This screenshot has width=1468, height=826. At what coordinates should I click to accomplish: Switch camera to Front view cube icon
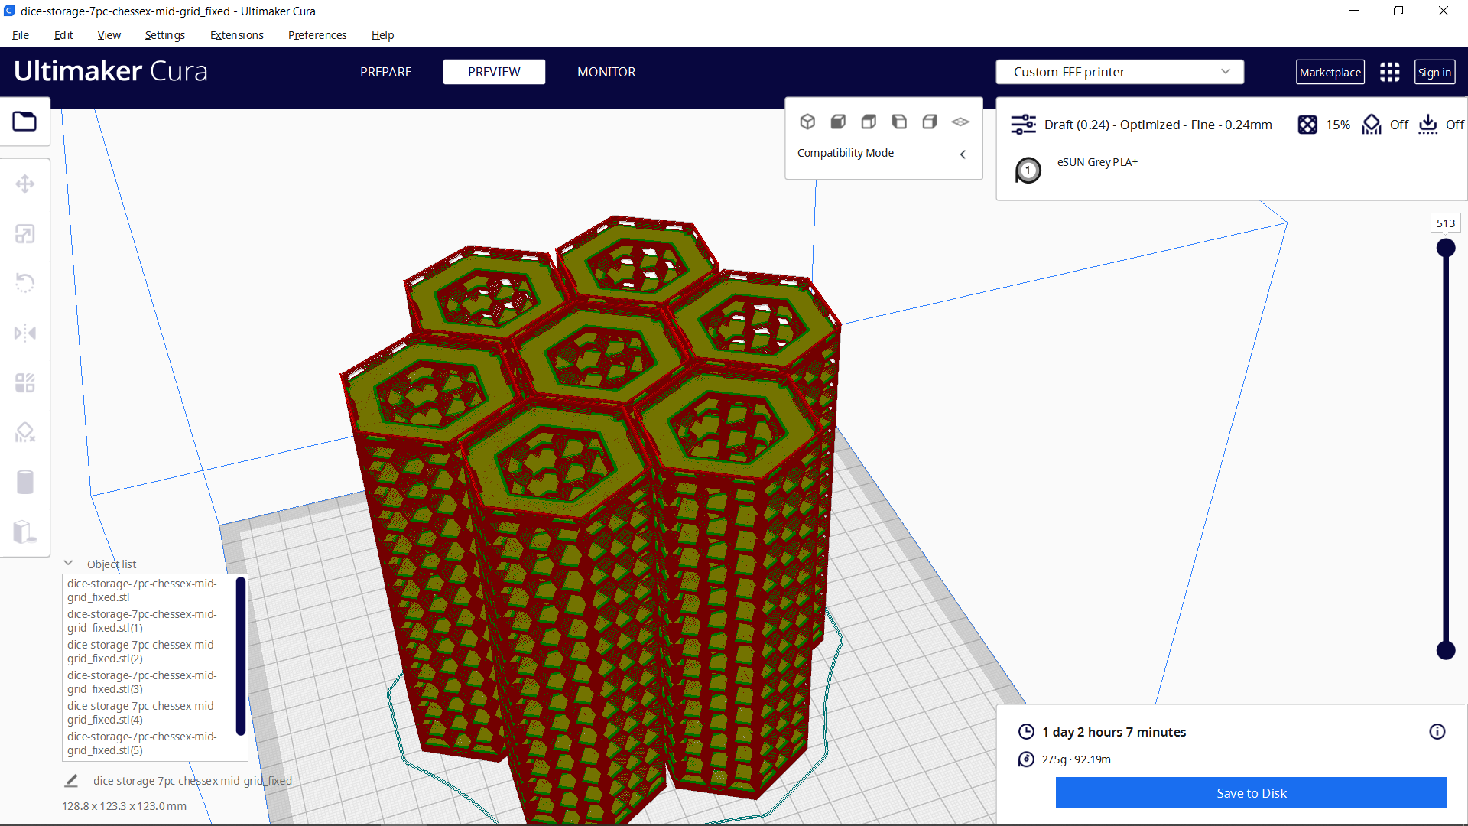pyautogui.click(x=838, y=121)
